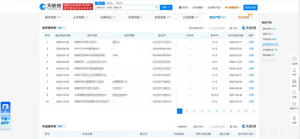Open 详情 for row 10 dated 2023-10-23
The image size is (300, 139).
click(251, 101)
